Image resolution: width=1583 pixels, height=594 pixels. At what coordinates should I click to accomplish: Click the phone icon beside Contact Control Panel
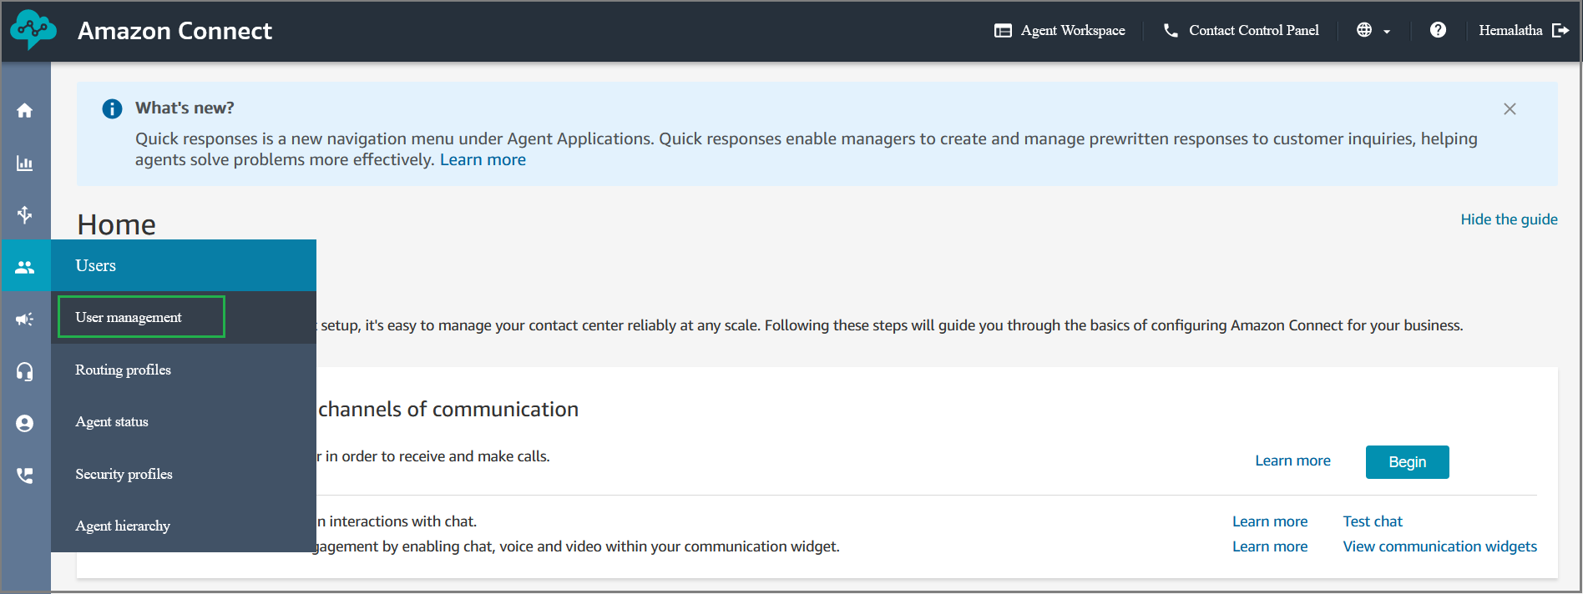coord(1171,31)
